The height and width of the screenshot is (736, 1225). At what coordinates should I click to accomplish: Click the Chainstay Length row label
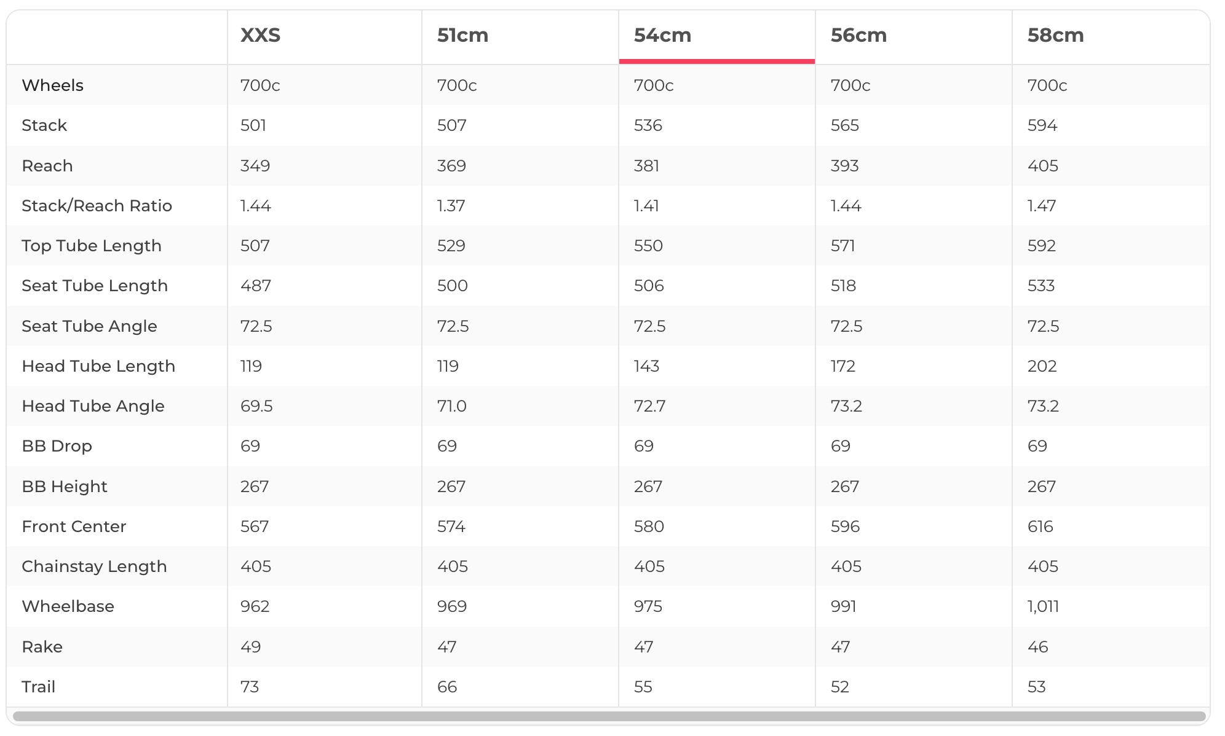94,566
